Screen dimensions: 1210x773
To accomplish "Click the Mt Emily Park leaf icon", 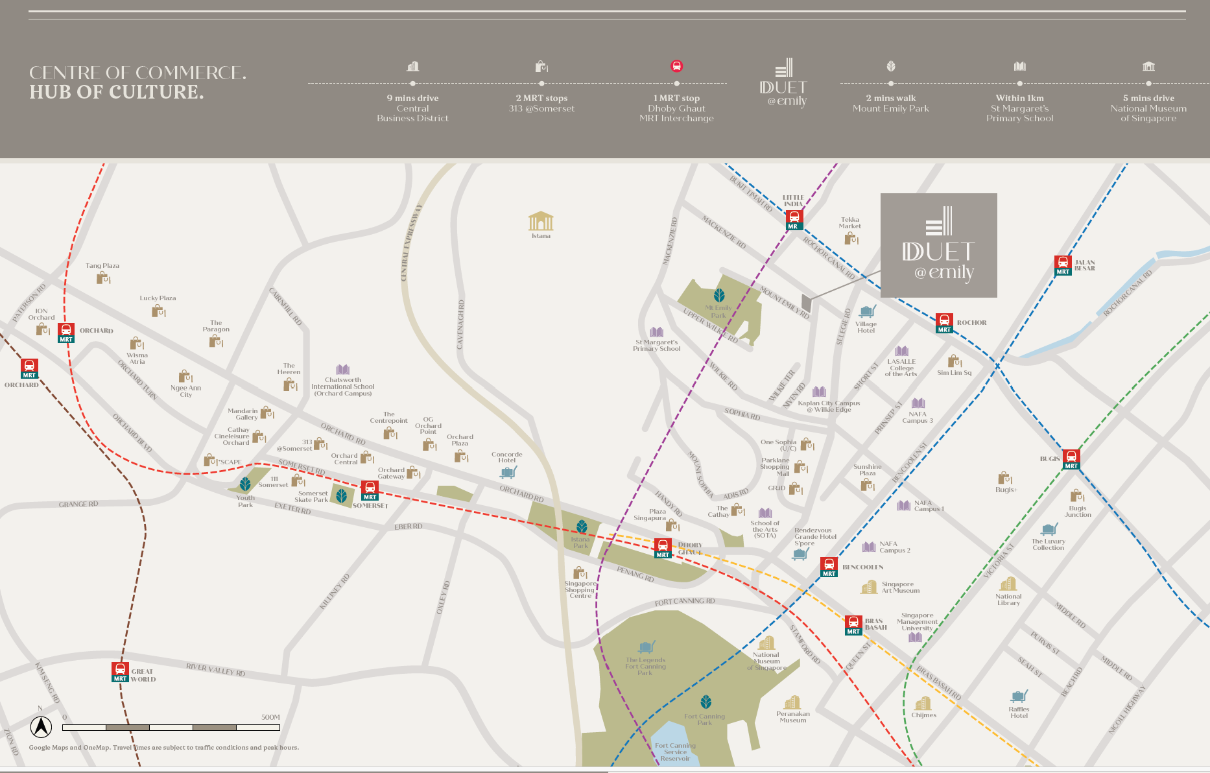I will (719, 296).
